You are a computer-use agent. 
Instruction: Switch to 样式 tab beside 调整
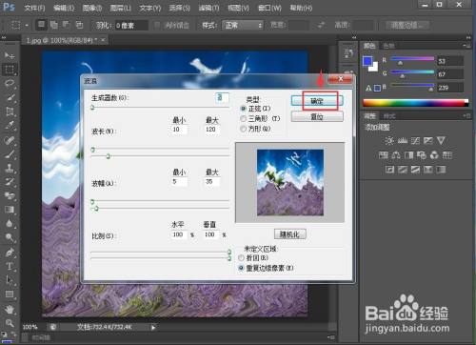389,116
